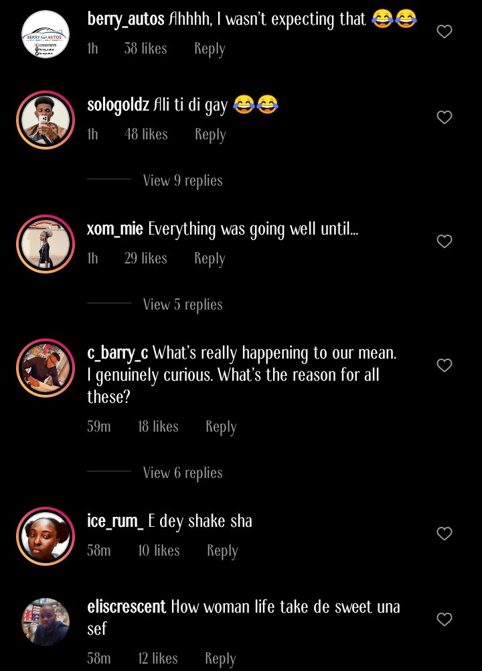The height and width of the screenshot is (671, 482).
Task: Reply to ice_rum_'s comment
Action: click(222, 551)
